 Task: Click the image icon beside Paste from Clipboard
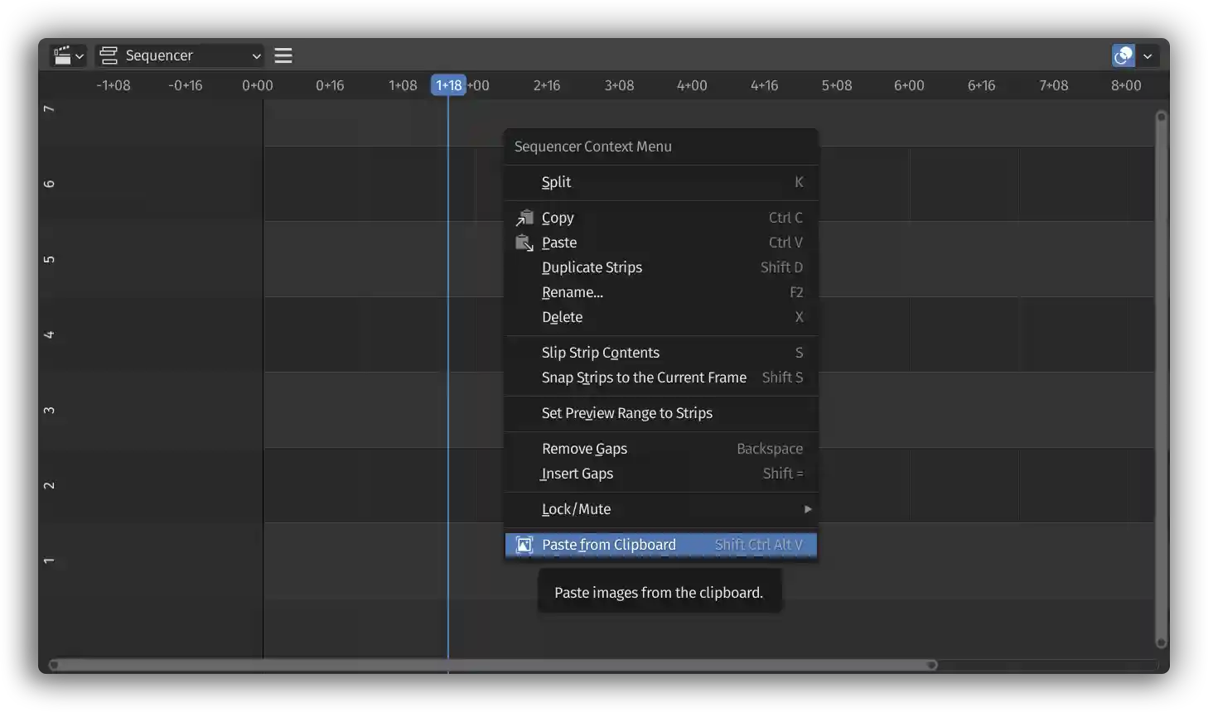pos(524,544)
